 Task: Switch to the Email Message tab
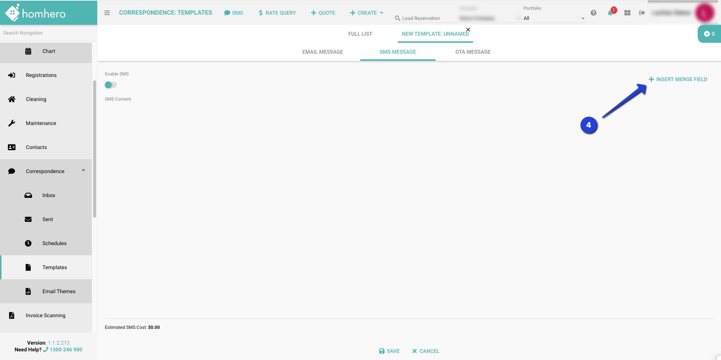322,52
